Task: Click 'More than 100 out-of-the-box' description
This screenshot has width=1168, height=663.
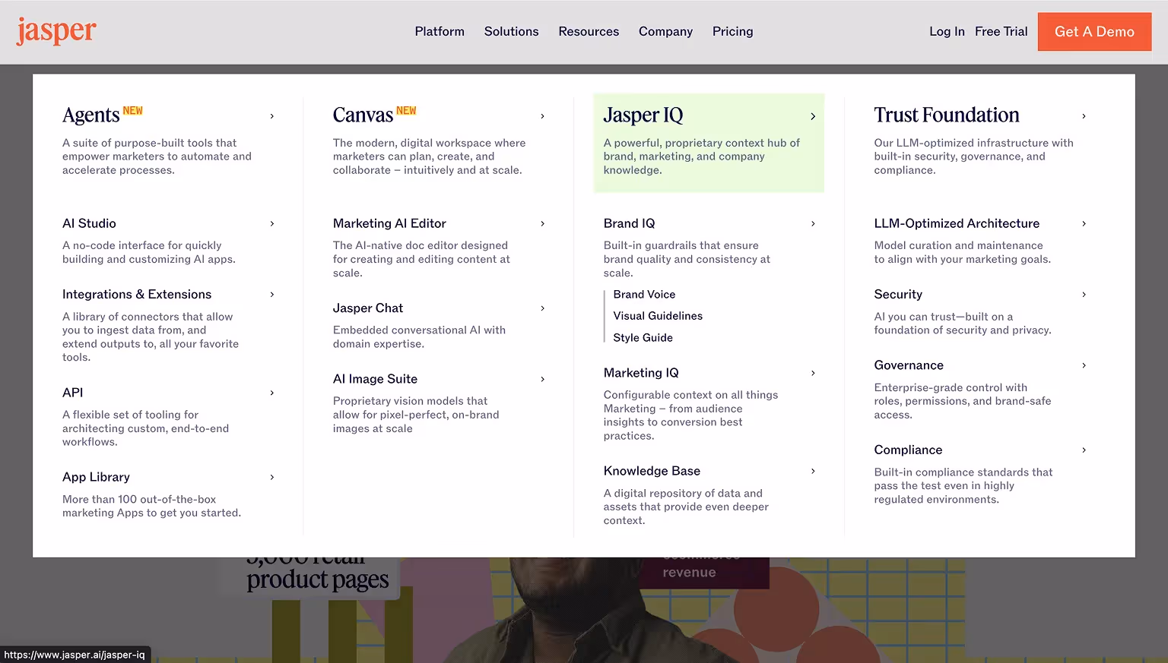Action: [151, 506]
